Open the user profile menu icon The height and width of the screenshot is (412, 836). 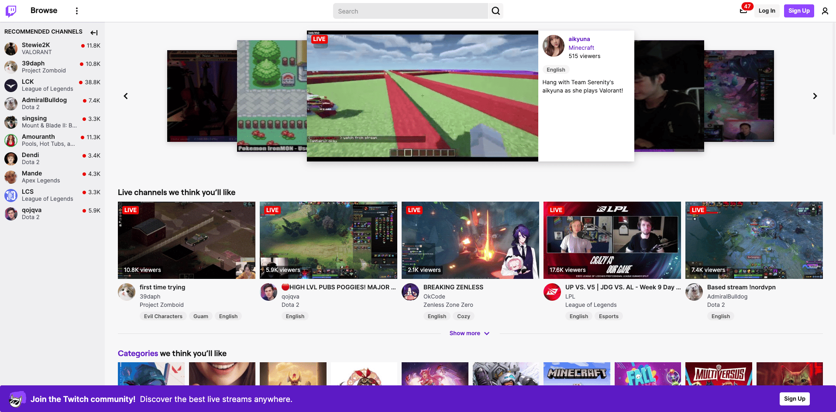825,11
